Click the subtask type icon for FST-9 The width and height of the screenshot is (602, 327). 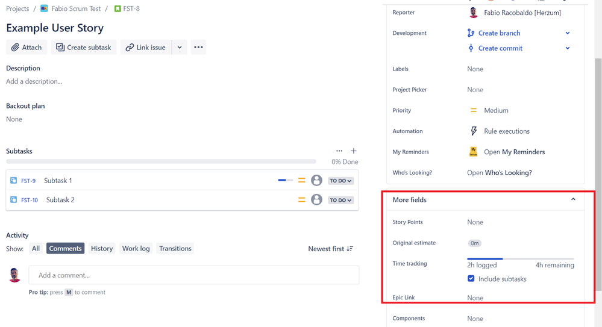[x=13, y=181]
